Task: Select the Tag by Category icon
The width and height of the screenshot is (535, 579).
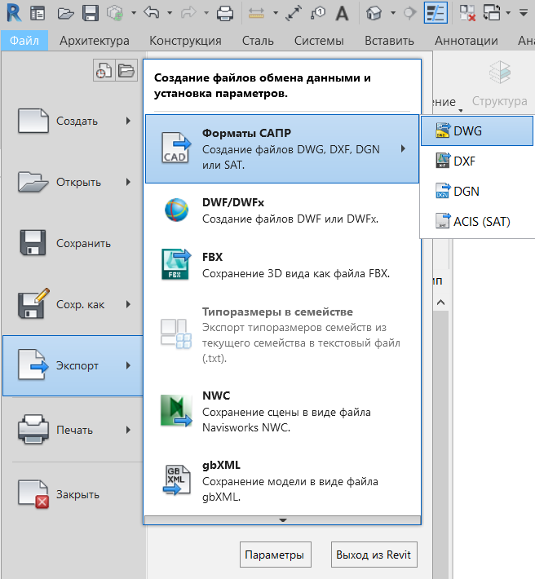Action: pyautogui.click(x=318, y=13)
